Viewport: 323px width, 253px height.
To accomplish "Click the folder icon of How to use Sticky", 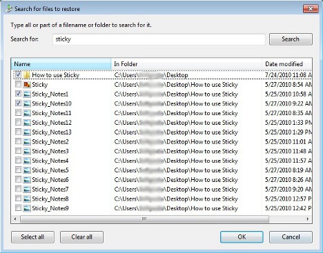I will click(x=27, y=75).
